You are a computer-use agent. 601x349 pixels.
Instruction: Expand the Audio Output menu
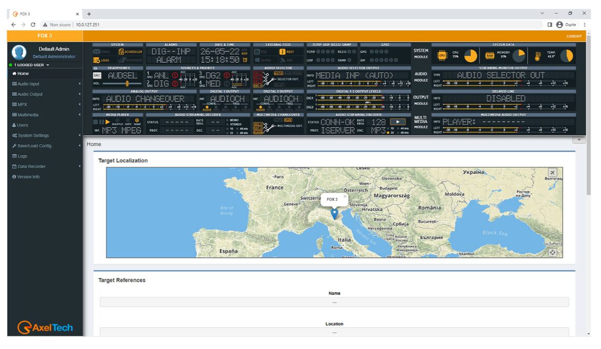click(x=45, y=94)
